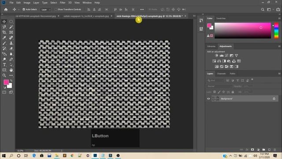Toggle lock transparent pixels
Image resolution: width=282 pixels, height=159 pixels.
(215, 92)
